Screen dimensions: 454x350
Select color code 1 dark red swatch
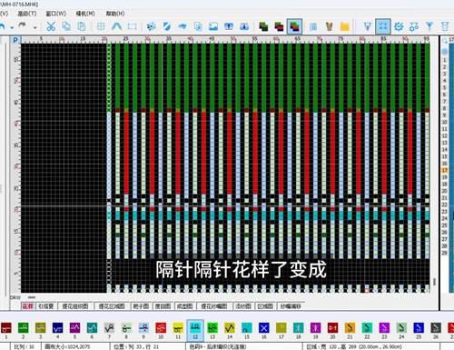coord(6,328)
